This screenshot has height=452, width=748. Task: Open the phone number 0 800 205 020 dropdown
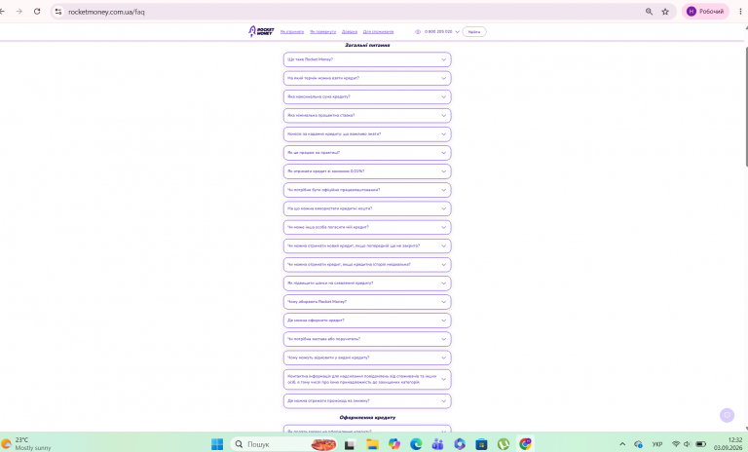(442, 32)
